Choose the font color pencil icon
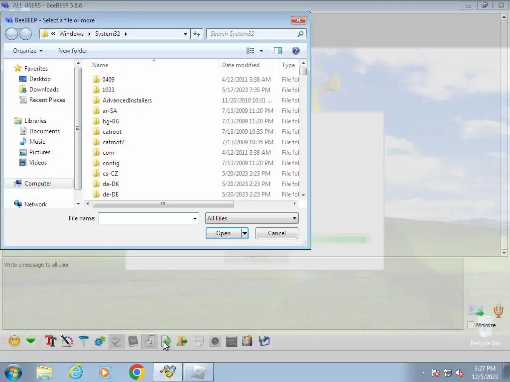Viewport: 510px width, 382px height. pyautogui.click(x=67, y=341)
